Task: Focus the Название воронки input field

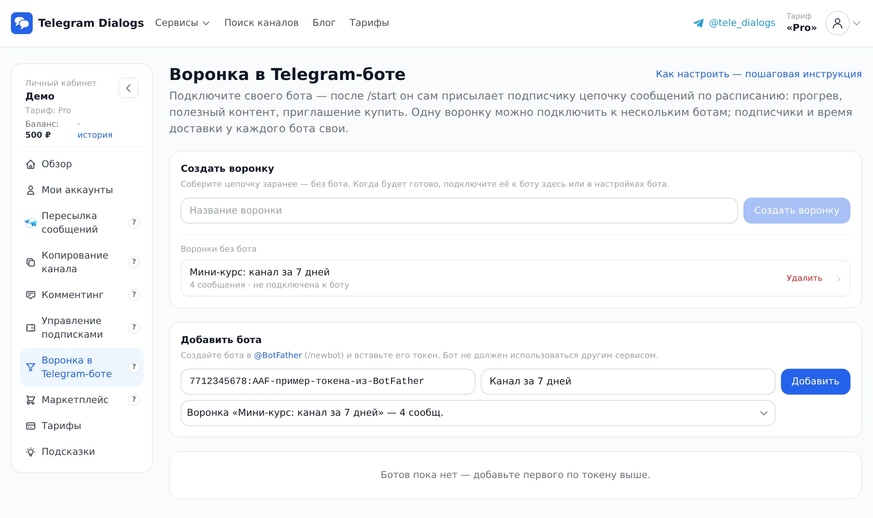Action: click(x=459, y=210)
